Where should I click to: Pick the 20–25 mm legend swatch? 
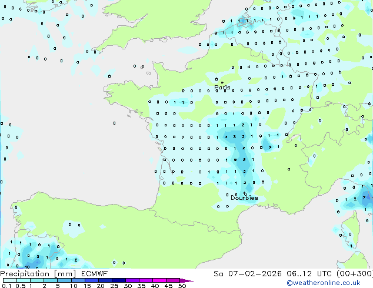click(105, 280)
